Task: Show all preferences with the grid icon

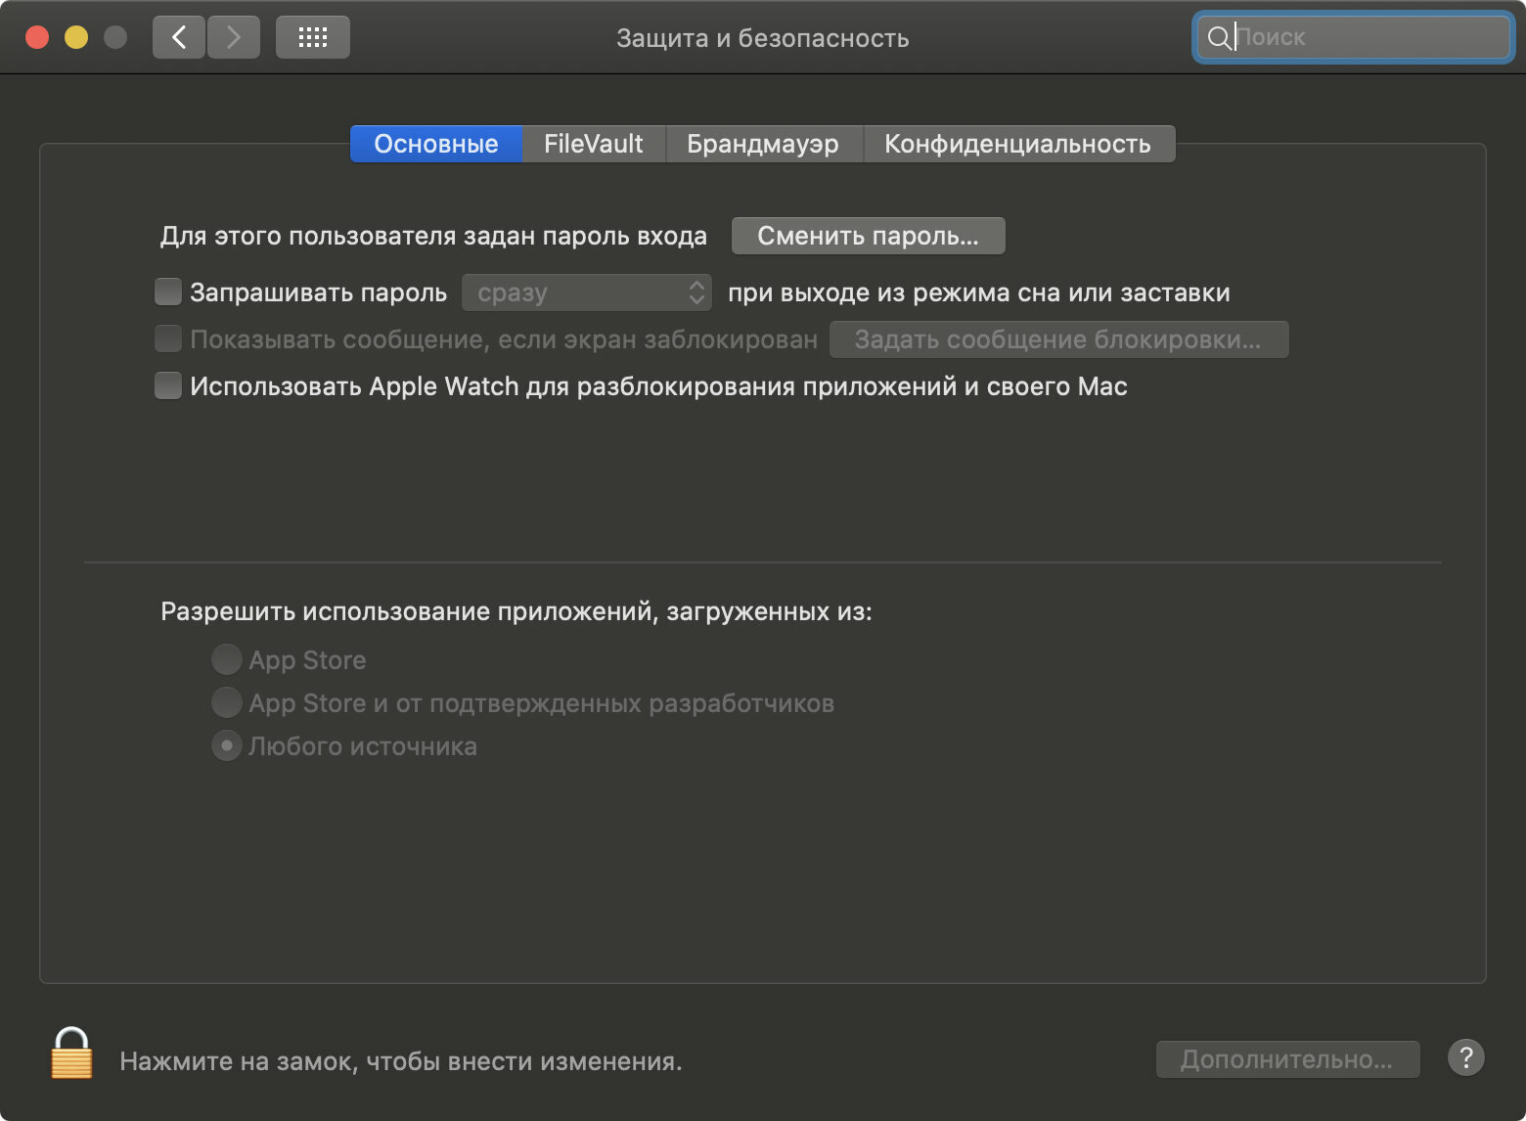Action: (x=313, y=37)
